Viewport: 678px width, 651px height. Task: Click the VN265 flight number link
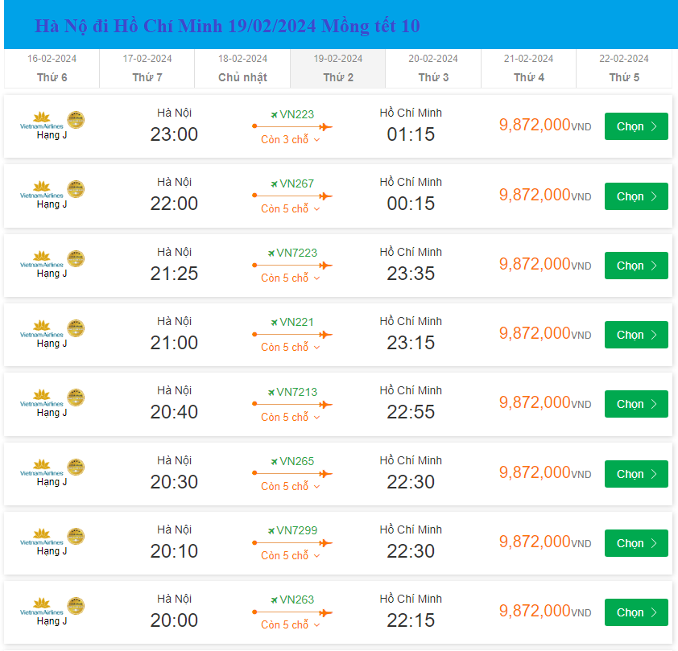click(x=296, y=461)
